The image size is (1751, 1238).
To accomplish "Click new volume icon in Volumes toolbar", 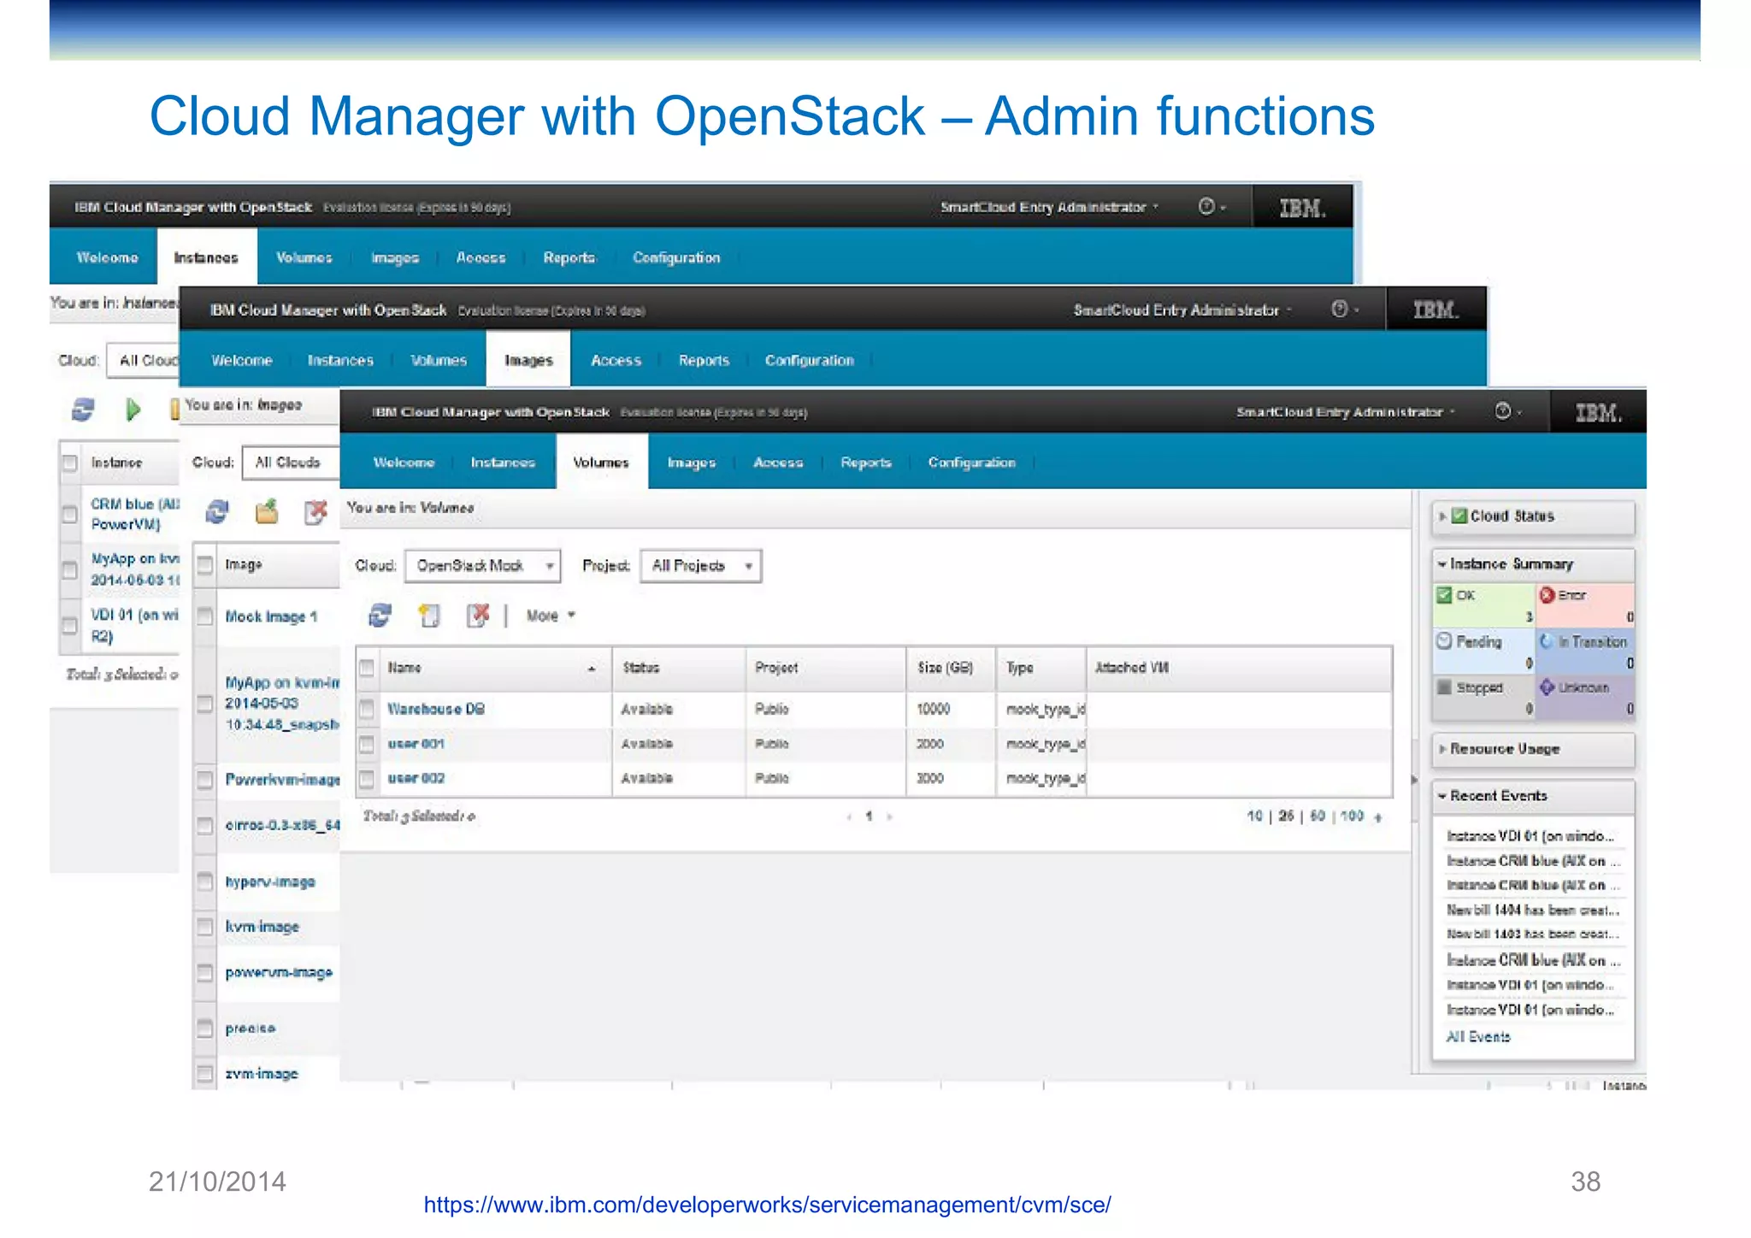I will [429, 616].
